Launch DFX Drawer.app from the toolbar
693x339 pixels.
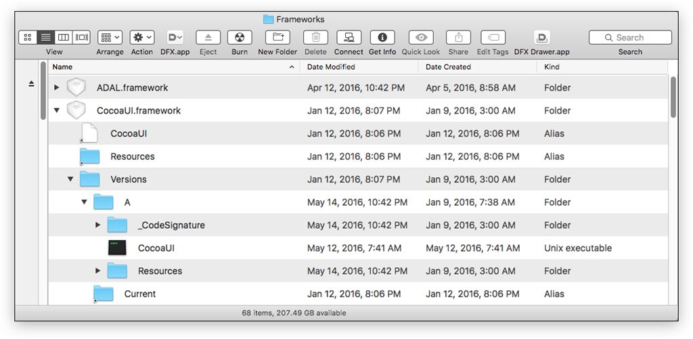click(542, 38)
